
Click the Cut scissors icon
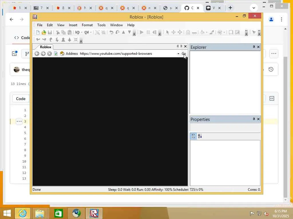[x=58, y=33]
